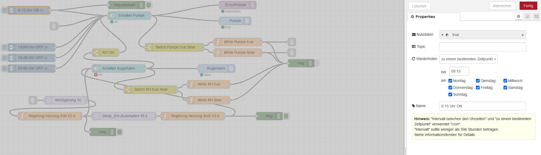Select the KH ON switch node
Viewport: 541px width, 155px height.
(106, 53)
